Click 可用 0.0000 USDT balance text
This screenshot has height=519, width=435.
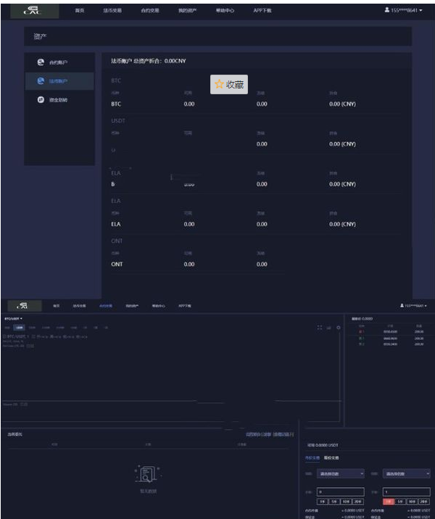(323, 445)
